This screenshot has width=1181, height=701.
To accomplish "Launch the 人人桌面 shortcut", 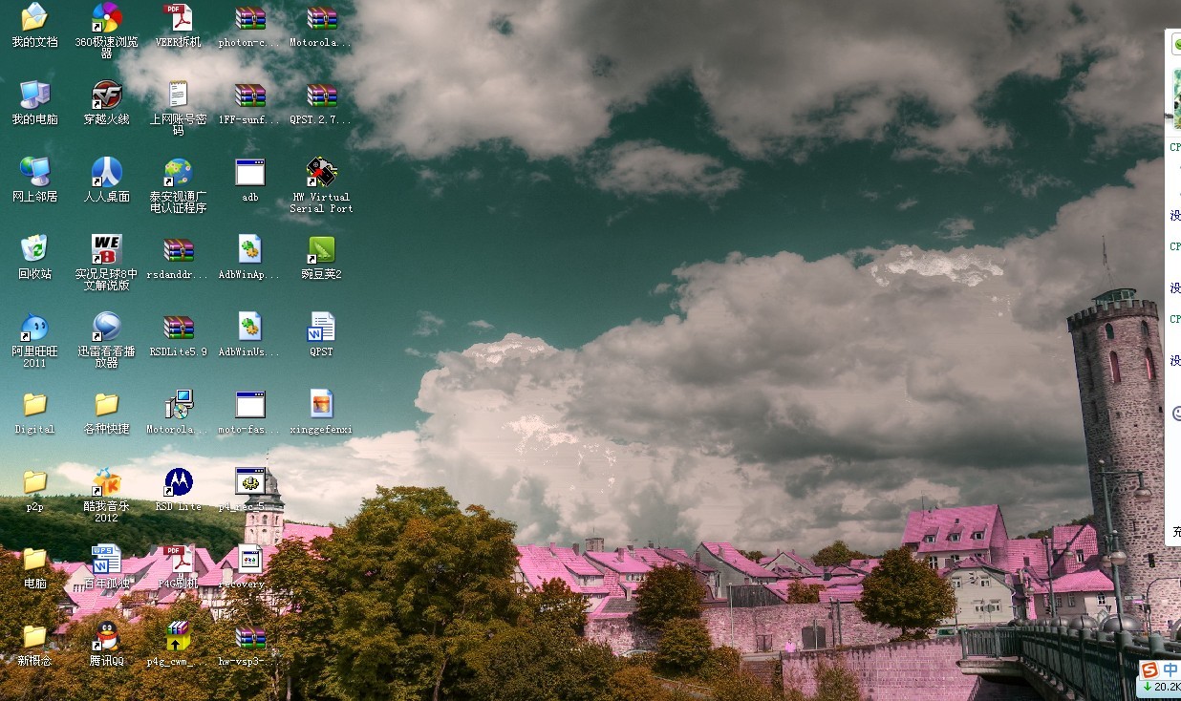I will coord(106,171).
